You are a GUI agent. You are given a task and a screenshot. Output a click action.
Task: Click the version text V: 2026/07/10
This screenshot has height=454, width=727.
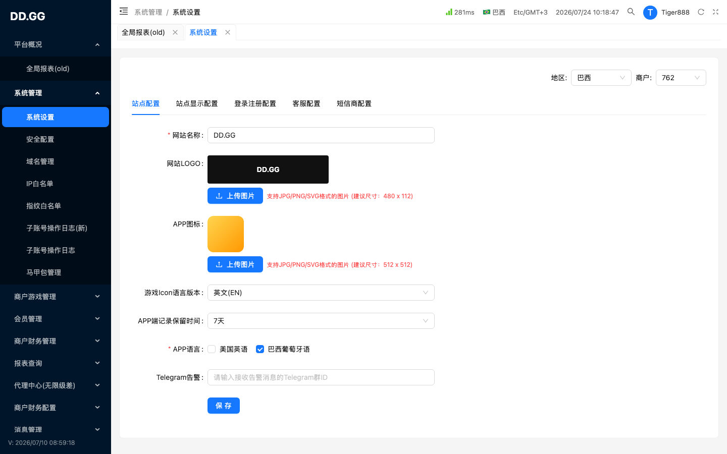tap(41, 443)
